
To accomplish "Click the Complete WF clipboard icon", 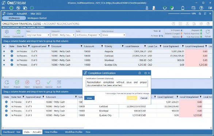I will point(18,32).
